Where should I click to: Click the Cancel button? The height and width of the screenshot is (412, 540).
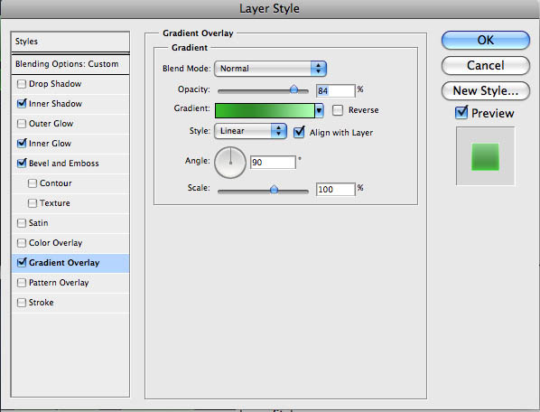tap(485, 65)
